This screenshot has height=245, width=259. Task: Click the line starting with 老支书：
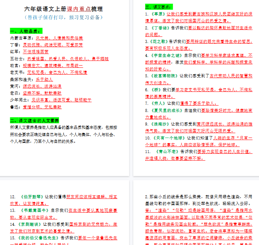point(49,72)
